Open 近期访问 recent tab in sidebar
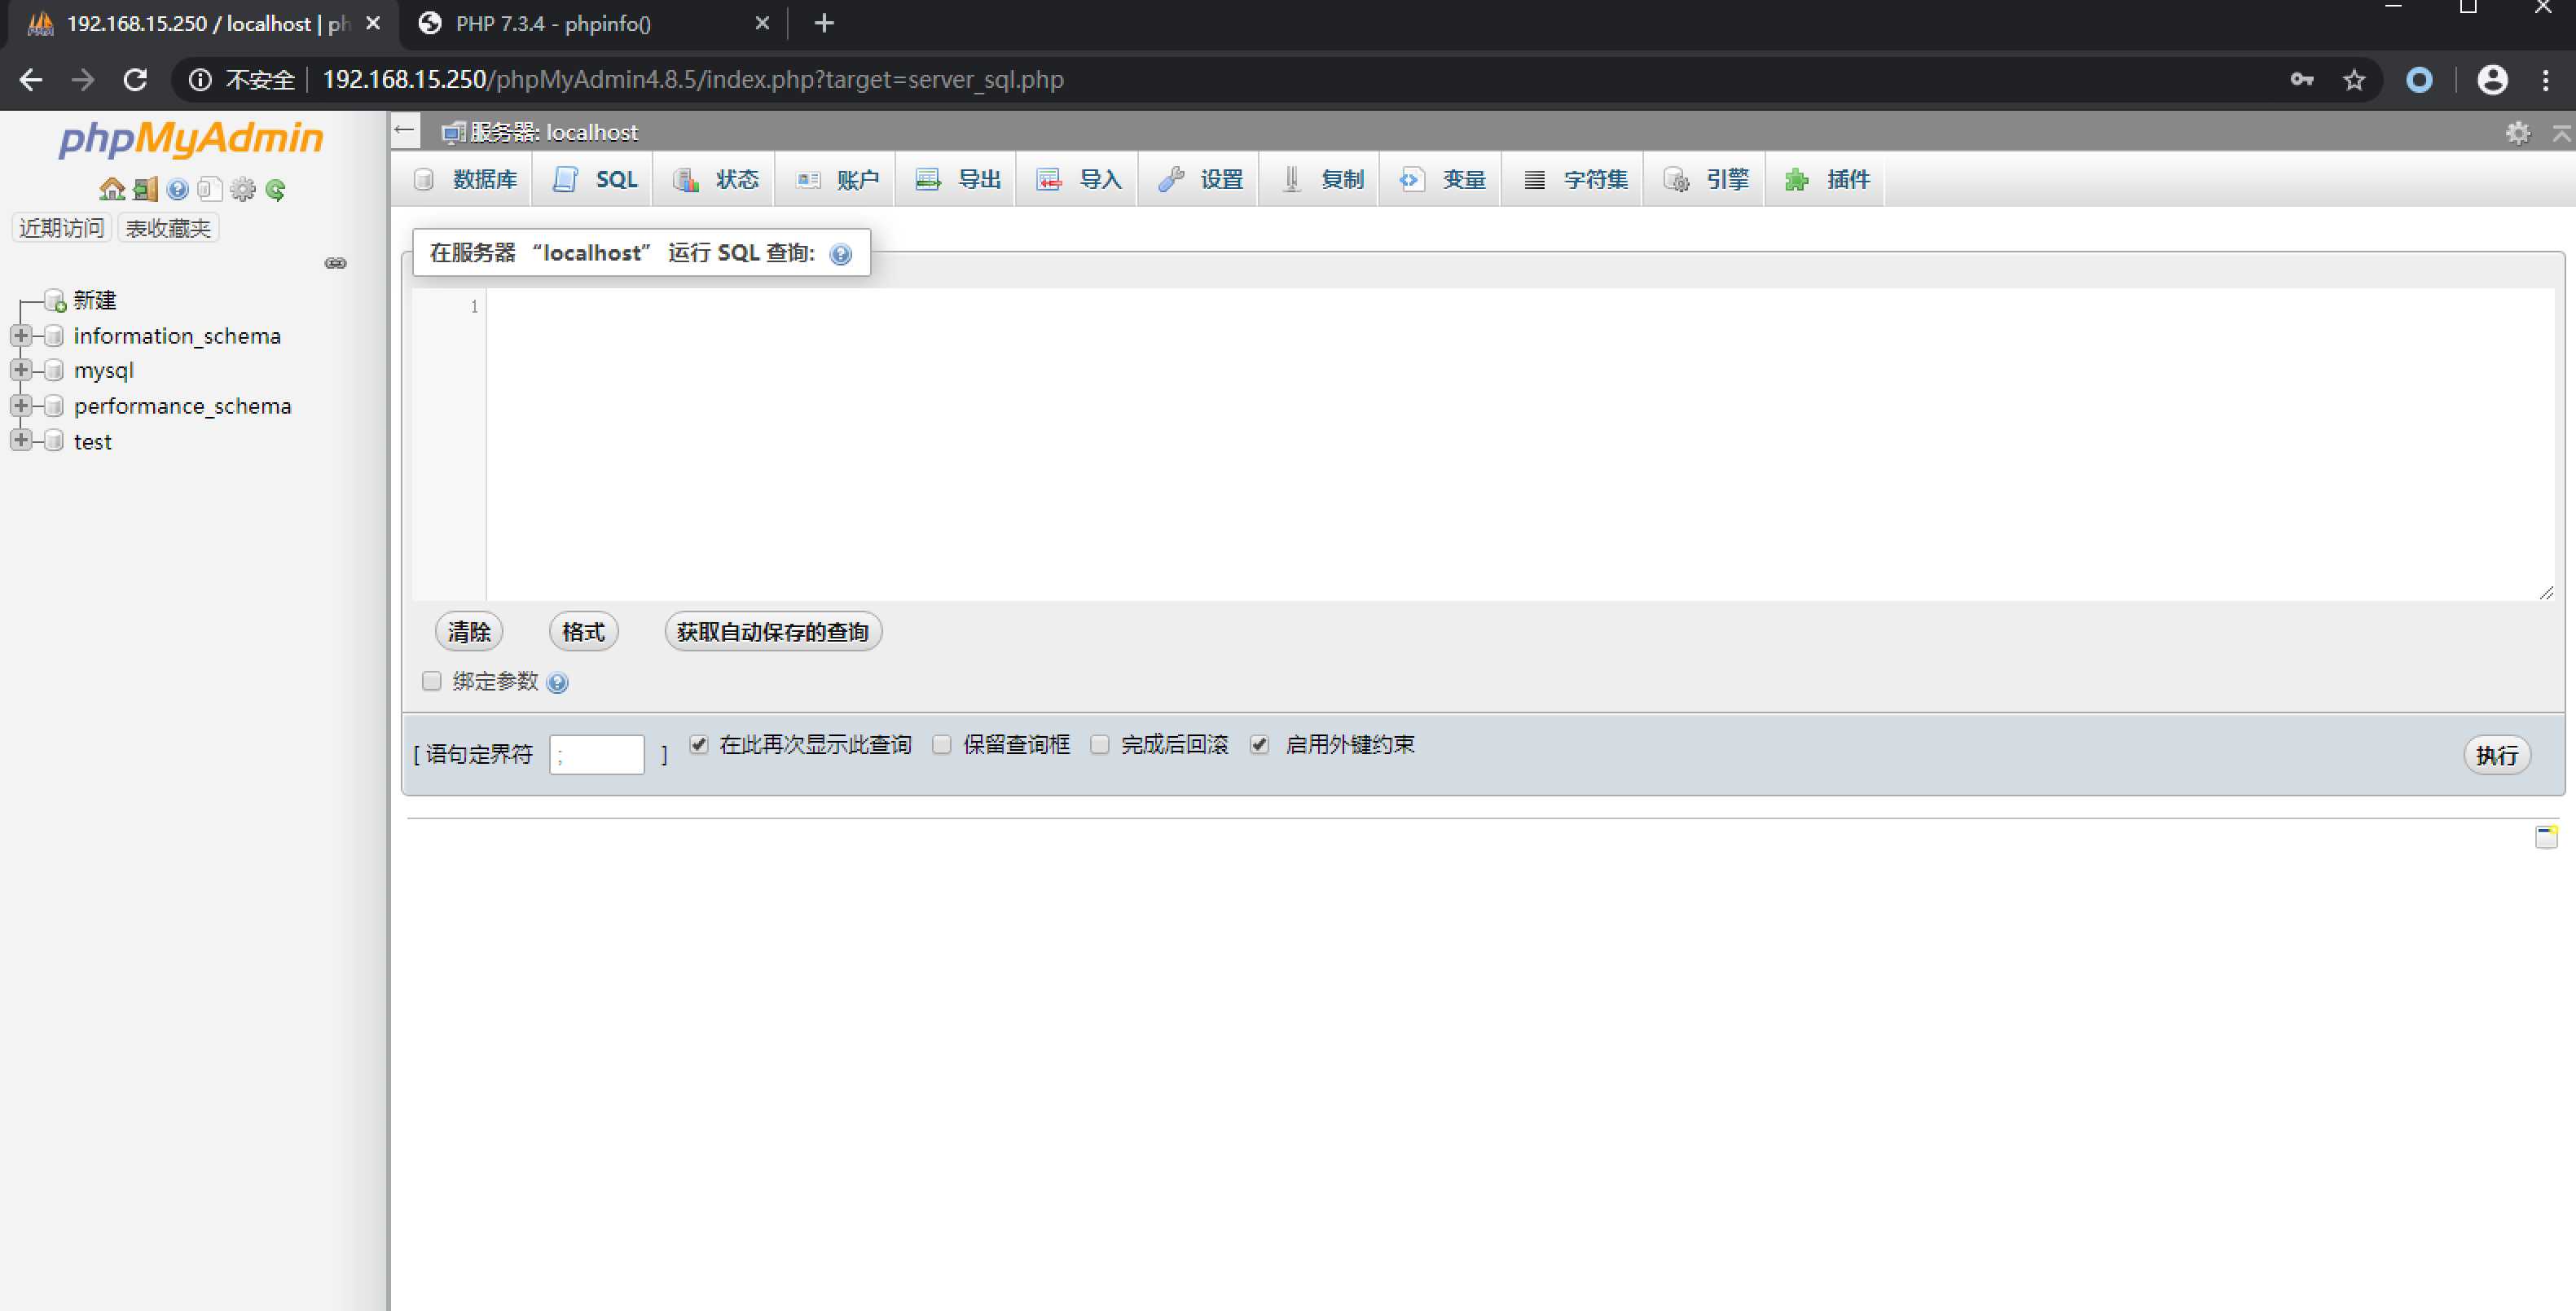Screen dimensions: 2576x1311 point(61,228)
